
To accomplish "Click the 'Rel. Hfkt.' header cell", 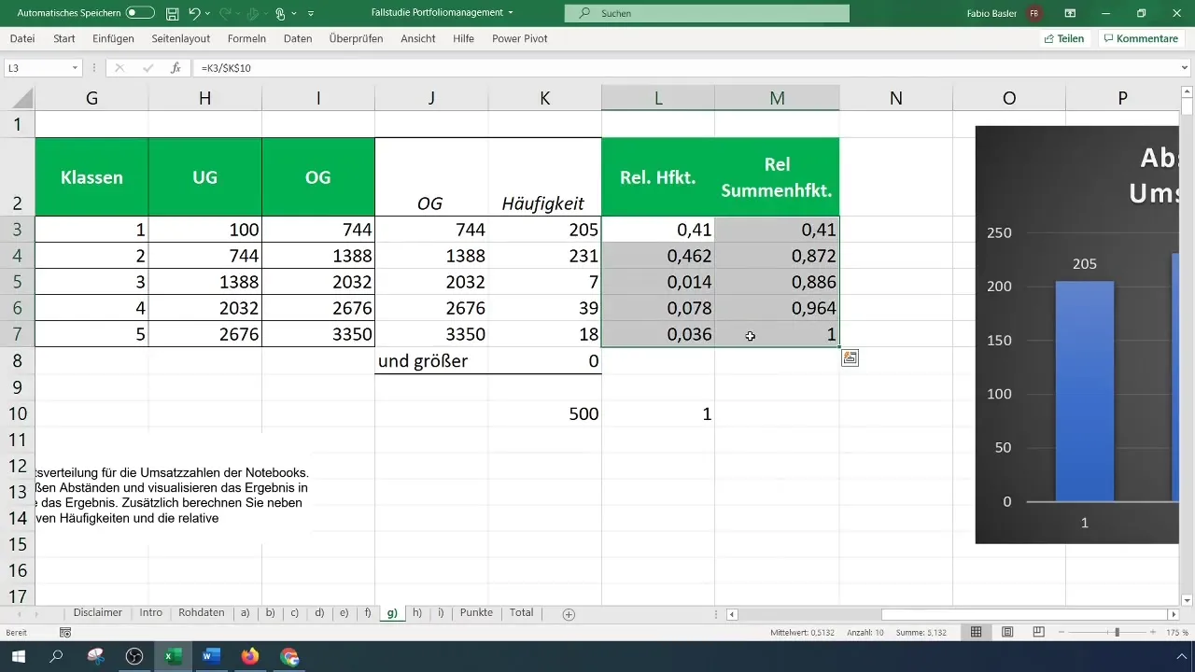I will point(658,177).
